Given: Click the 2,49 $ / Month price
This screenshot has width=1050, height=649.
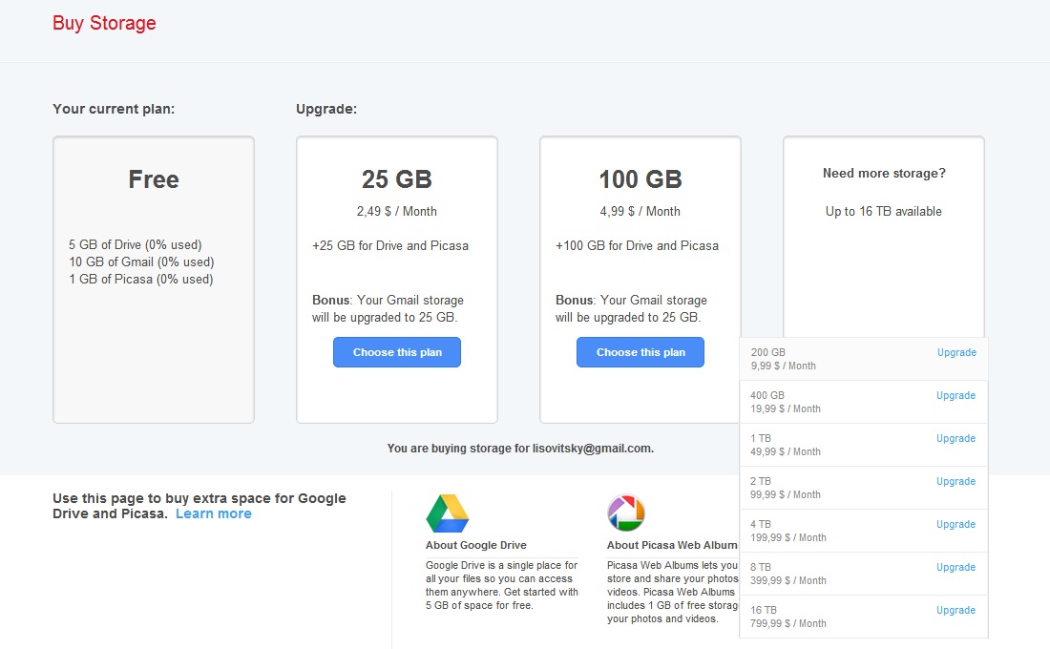Looking at the screenshot, I should click(x=396, y=212).
